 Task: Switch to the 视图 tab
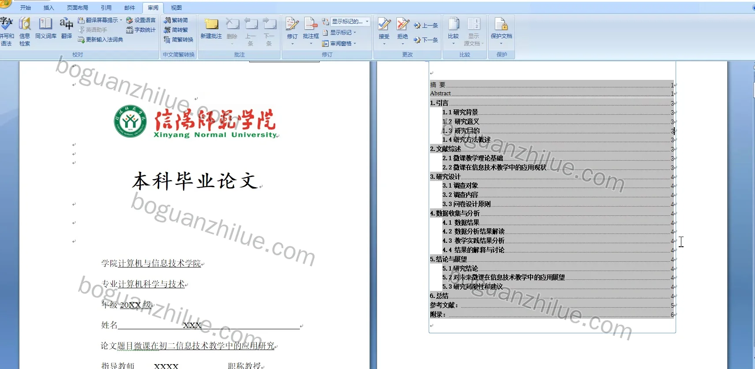(x=176, y=8)
